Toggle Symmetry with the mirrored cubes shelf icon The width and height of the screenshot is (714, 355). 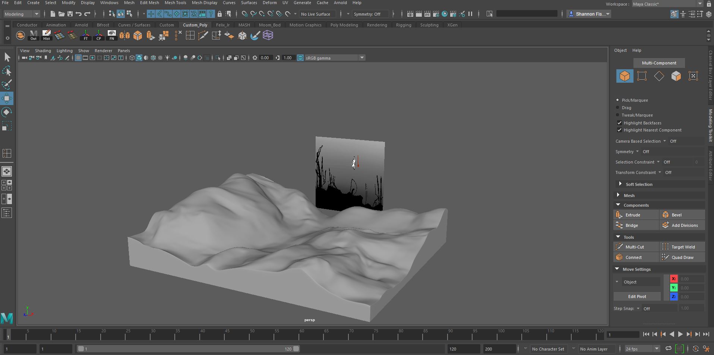point(125,35)
